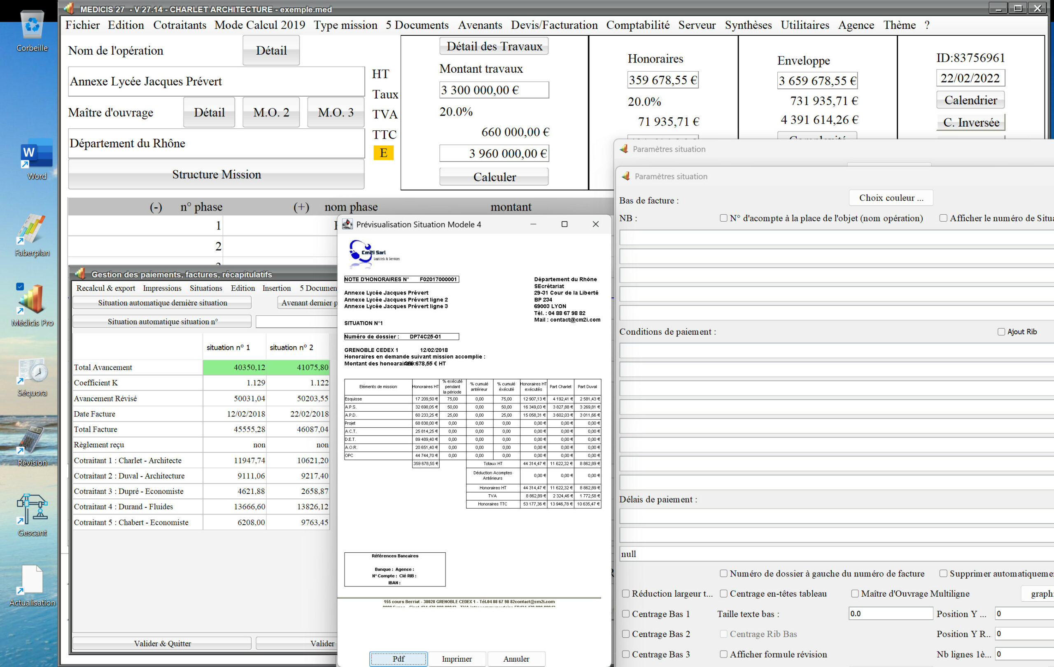1054x667 pixels.
Task: Open the Synthèses menu
Action: (748, 25)
